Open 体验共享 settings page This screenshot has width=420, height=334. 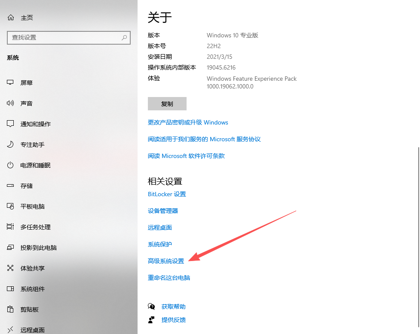pos(32,268)
